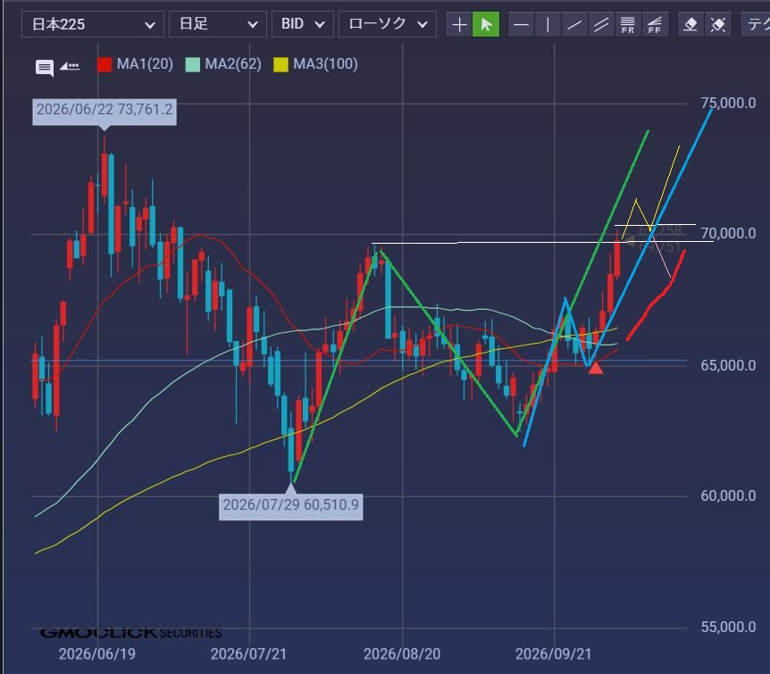Click the 2026/06/22 73,761.2 high label
This screenshot has width=770, height=674.
[105, 110]
